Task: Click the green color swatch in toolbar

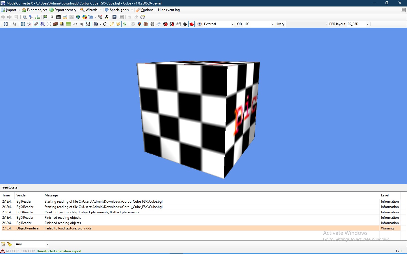Action: [x=68, y=24]
